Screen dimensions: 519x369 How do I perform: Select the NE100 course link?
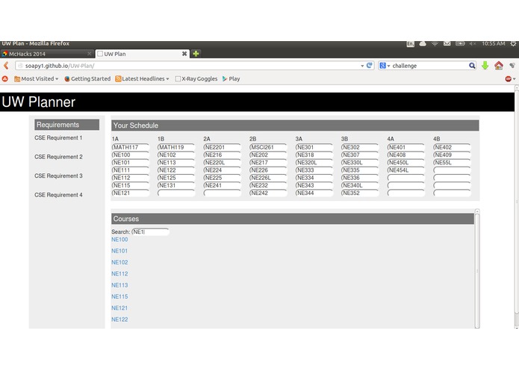coord(119,239)
